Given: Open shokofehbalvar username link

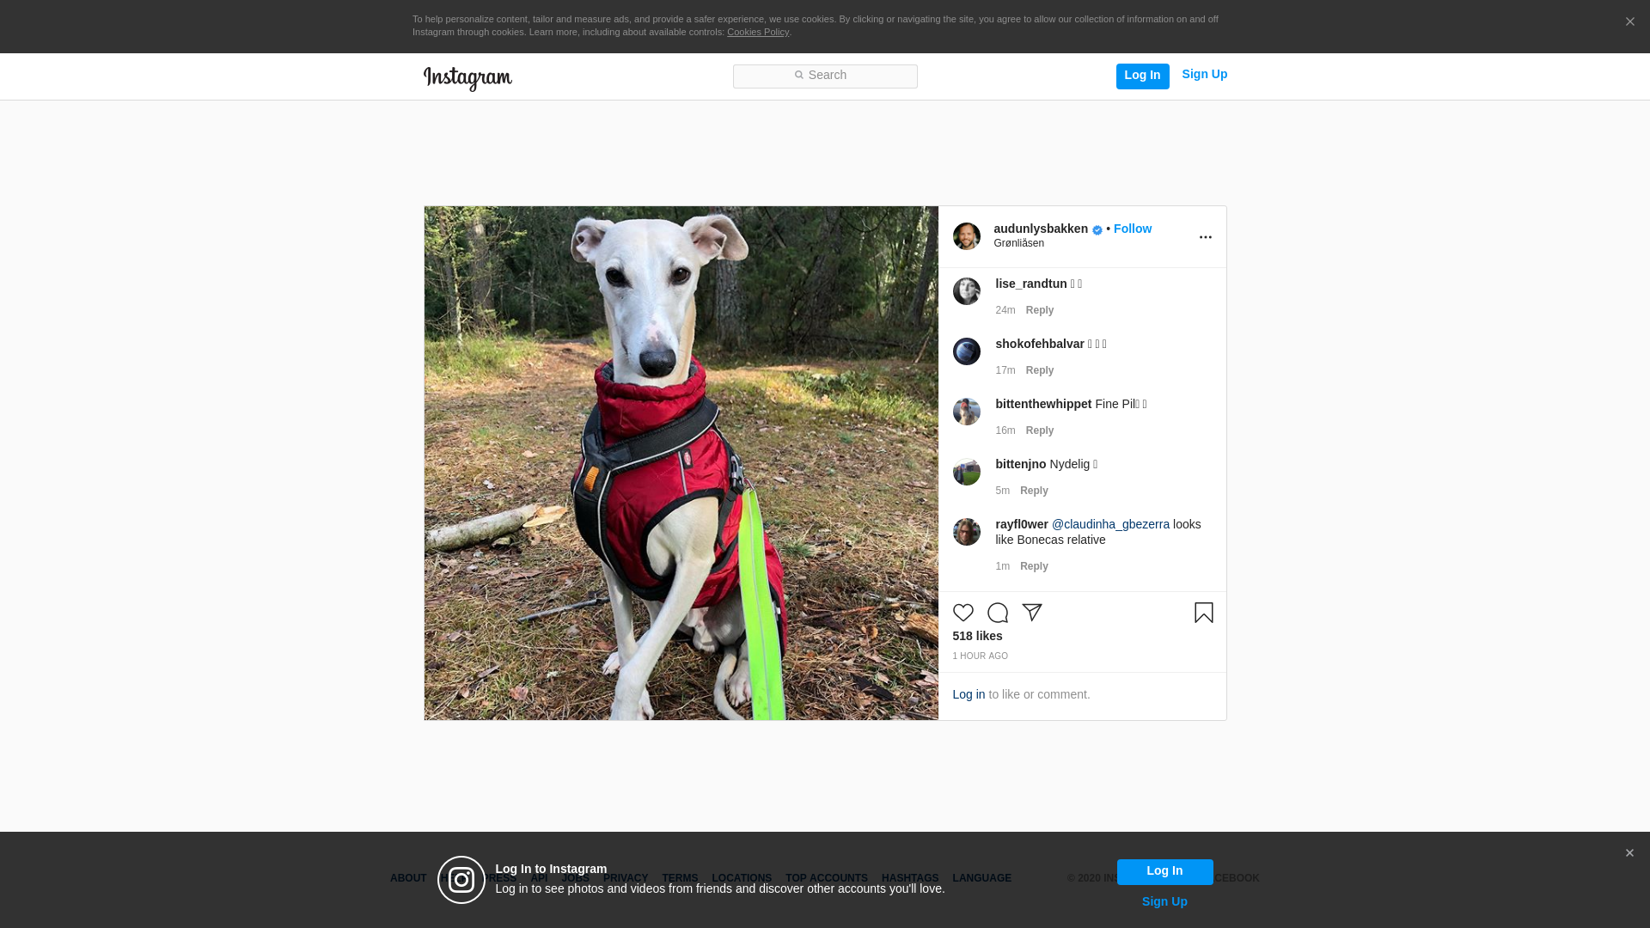Looking at the screenshot, I should [x=1040, y=344].
